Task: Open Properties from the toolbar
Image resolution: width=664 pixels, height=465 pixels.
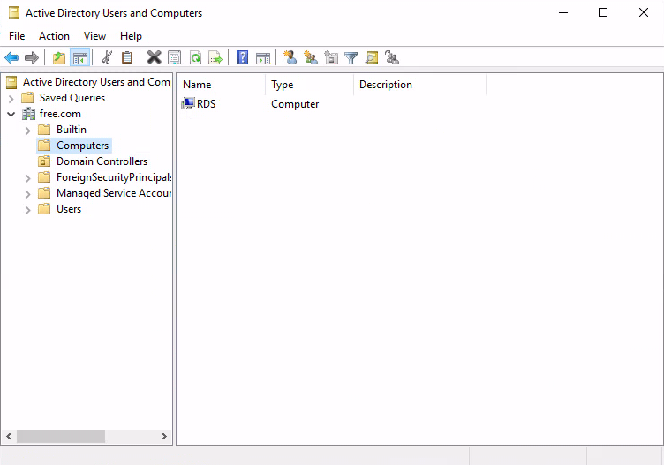Action: click(175, 57)
